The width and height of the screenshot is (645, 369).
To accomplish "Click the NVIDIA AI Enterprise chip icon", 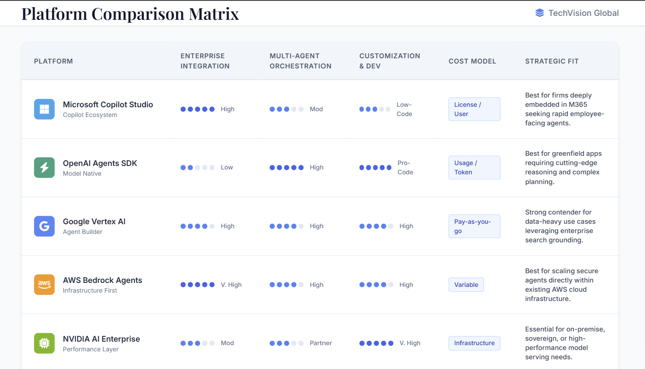I will pyautogui.click(x=44, y=343).
